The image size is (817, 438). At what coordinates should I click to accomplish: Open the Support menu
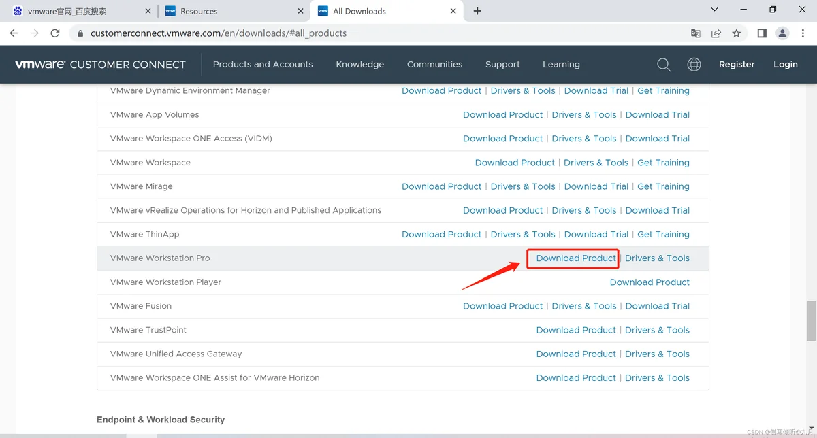click(502, 65)
